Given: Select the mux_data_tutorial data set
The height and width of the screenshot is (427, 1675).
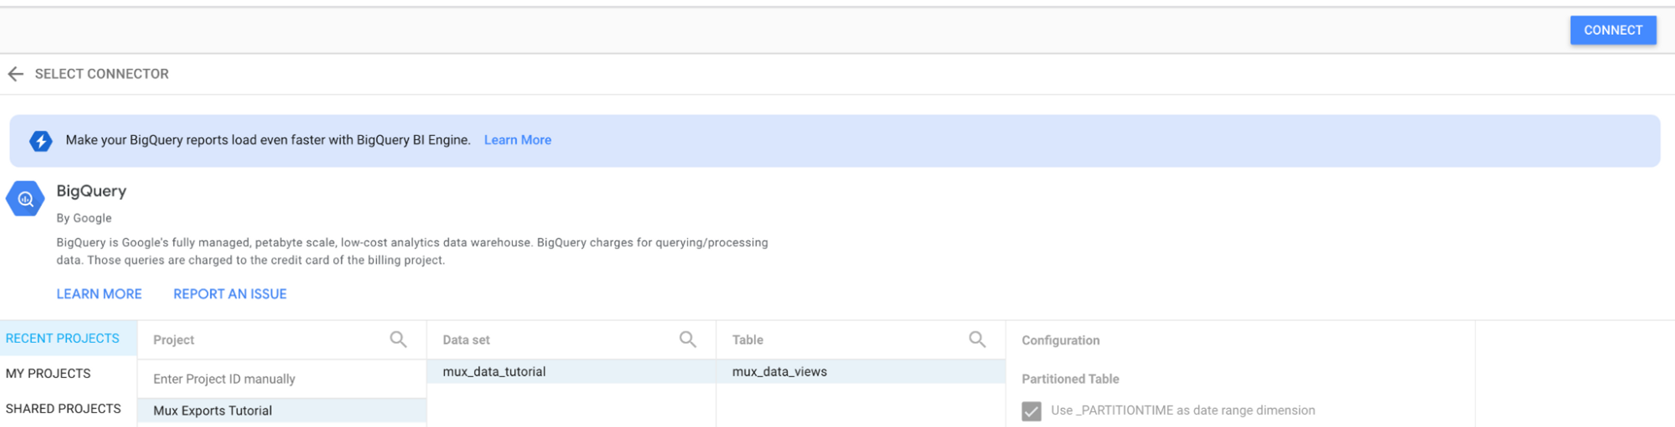Looking at the screenshot, I should [571, 372].
